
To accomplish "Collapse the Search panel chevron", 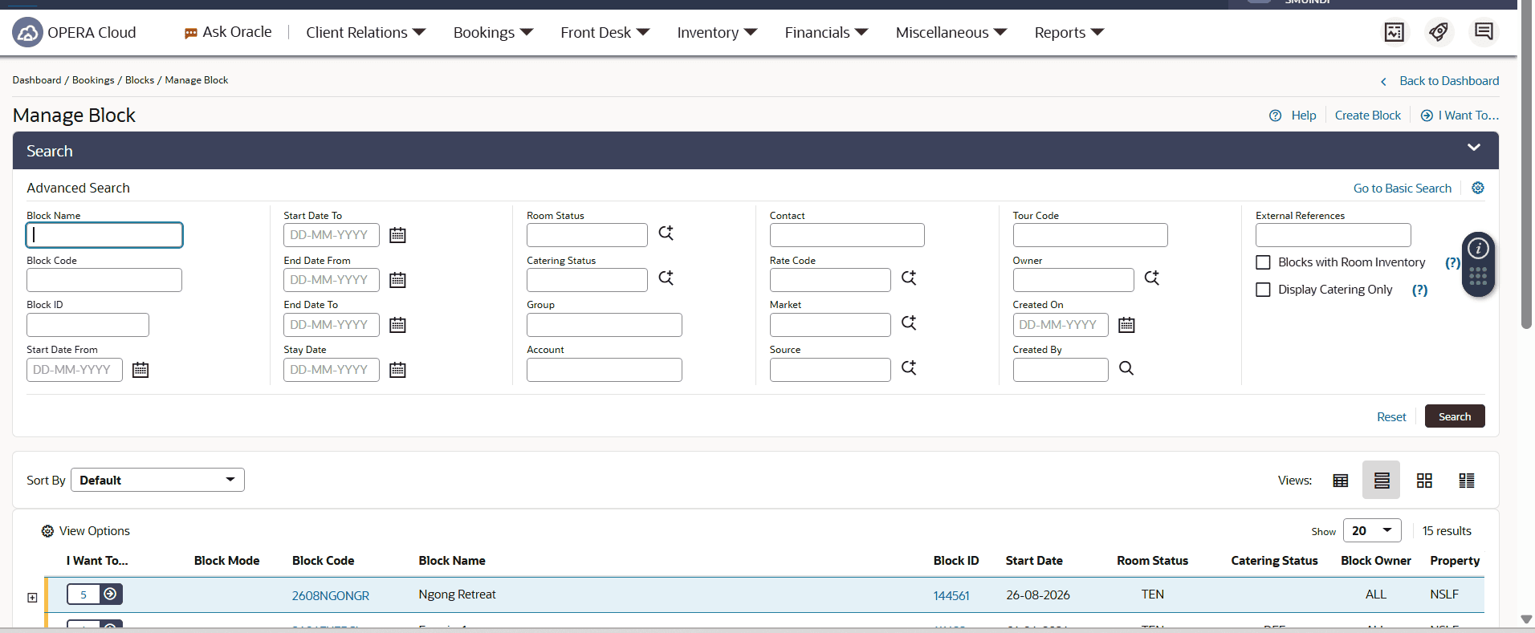I will 1474,148.
